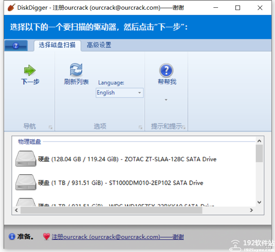Open the 导航 group launcher arrow
Viewport: 275px width, 252px height.
(x=50, y=127)
